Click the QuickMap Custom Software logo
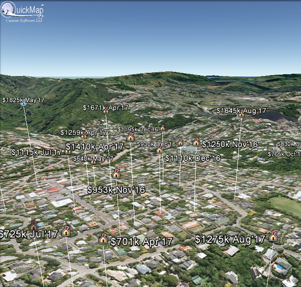301x287 pixels. coord(25,13)
